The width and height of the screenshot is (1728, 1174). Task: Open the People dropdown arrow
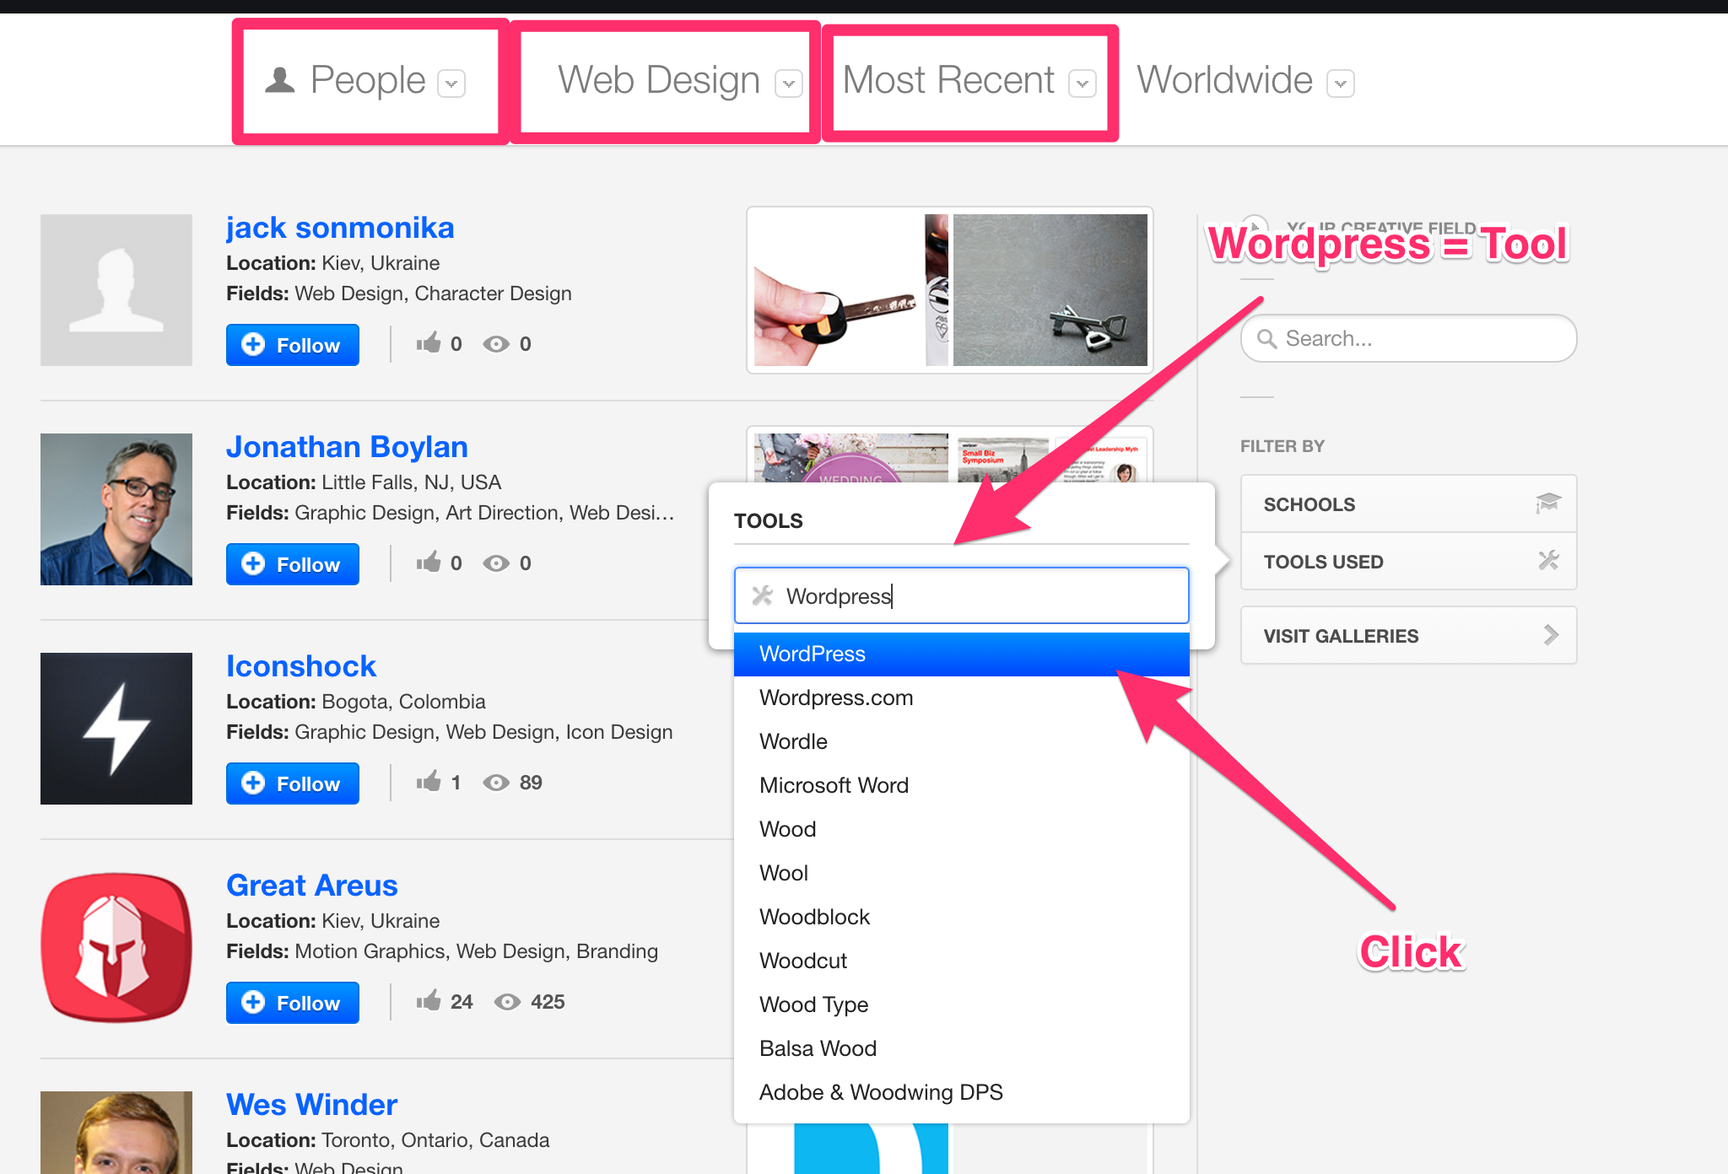(x=451, y=83)
